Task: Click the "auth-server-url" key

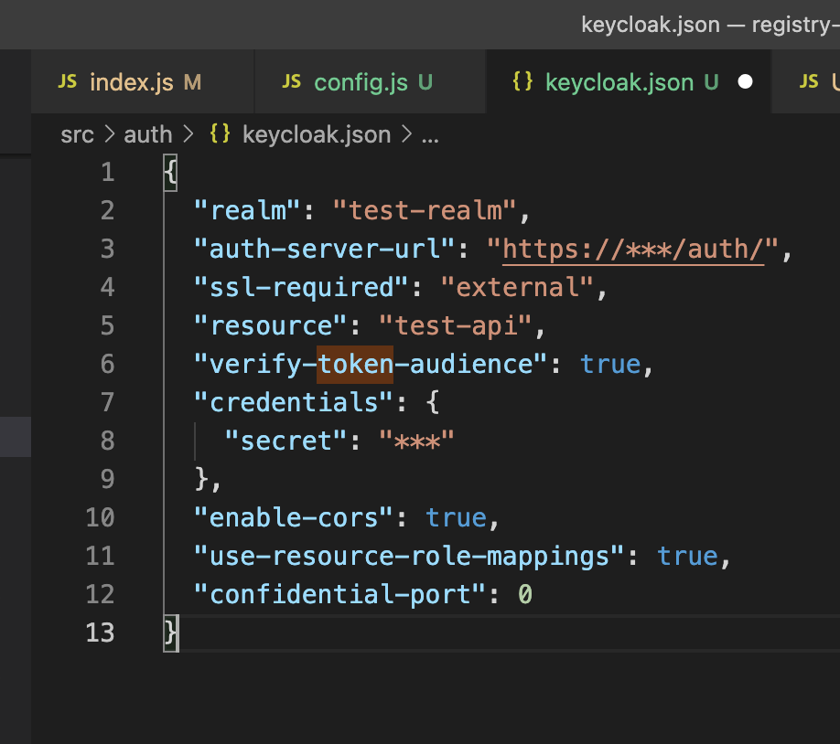Action: click(325, 250)
